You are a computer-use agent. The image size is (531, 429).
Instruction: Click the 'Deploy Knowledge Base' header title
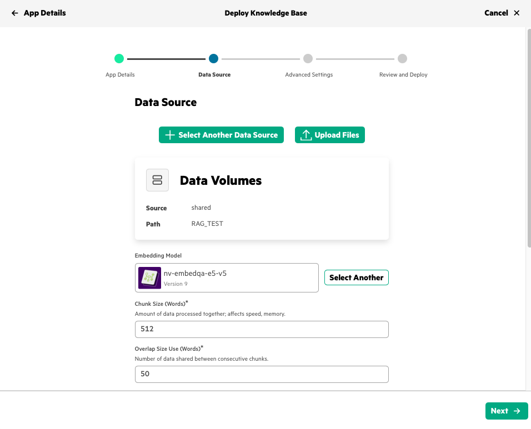(265, 13)
